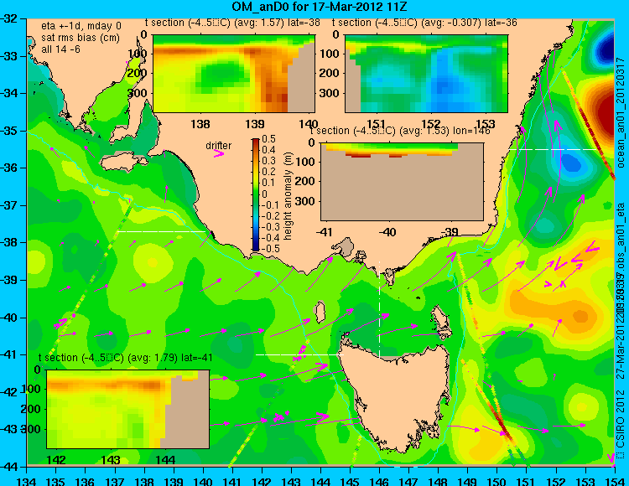Click the -40 label under the lon=146 inset
629x486 pixels.
387,232
